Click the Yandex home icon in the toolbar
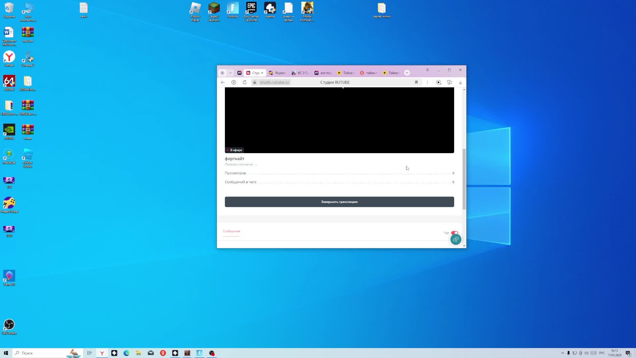This screenshot has height=358, width=636. [x=234, y=82]
